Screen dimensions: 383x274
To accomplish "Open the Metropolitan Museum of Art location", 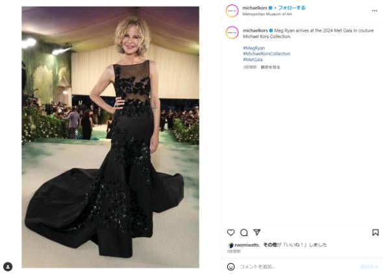I will pos(267,14).
